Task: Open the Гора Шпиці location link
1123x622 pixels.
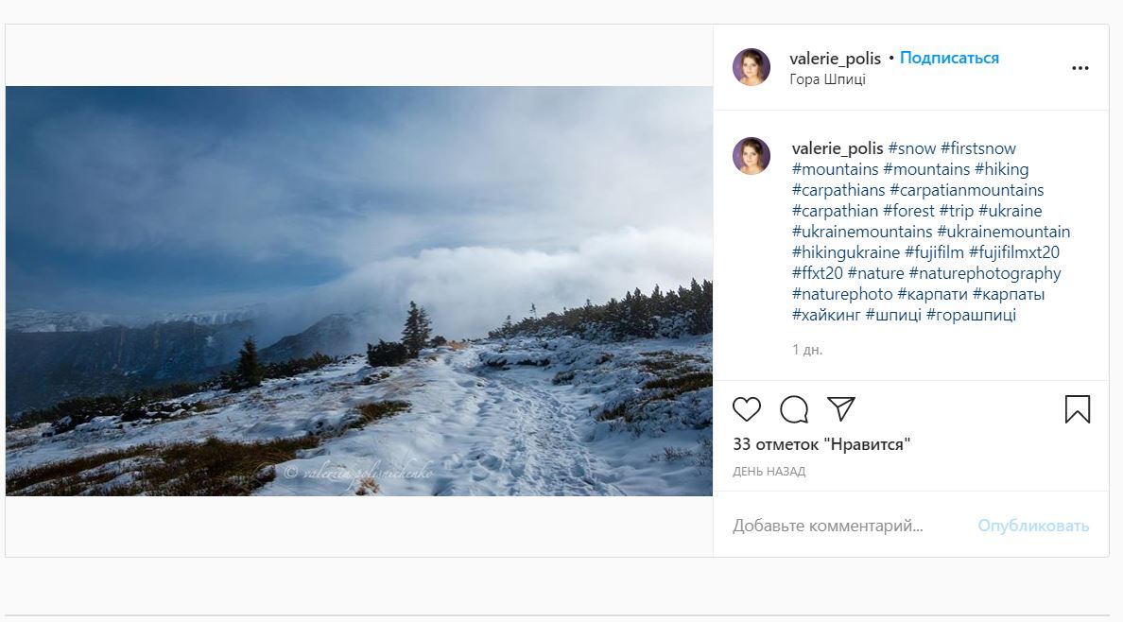Action: 827,79
